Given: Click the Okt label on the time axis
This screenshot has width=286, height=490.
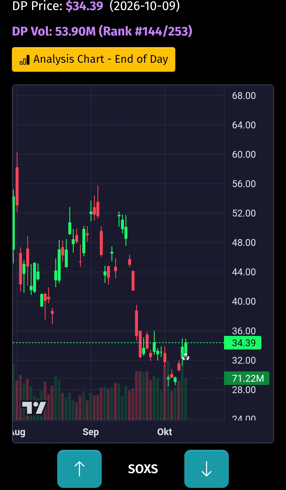Looking at the screenshot, I should coord(164,432).
